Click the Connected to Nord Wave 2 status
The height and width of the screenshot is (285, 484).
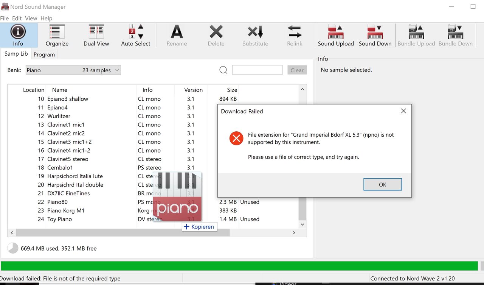(413, 278)
